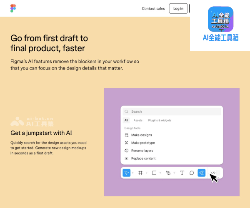The height and width of the screenshot is (208, 250).
Task: Switch to the Assets tab
Action: click(138, 120)
